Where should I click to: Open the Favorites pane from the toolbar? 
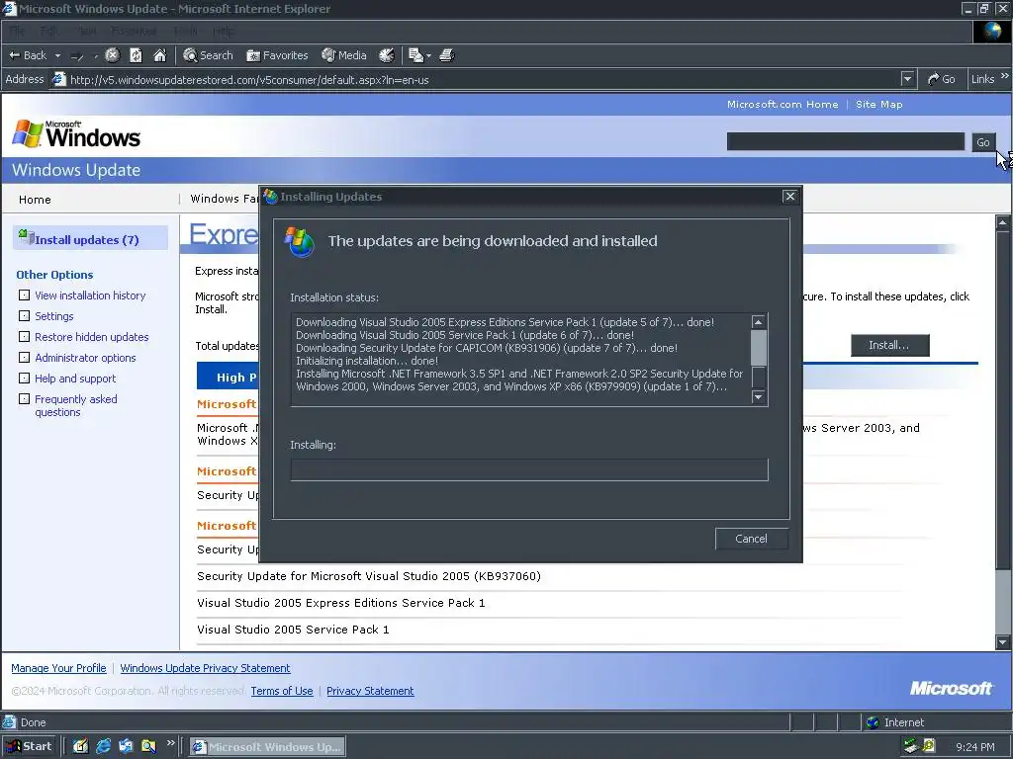click(277, 55)
